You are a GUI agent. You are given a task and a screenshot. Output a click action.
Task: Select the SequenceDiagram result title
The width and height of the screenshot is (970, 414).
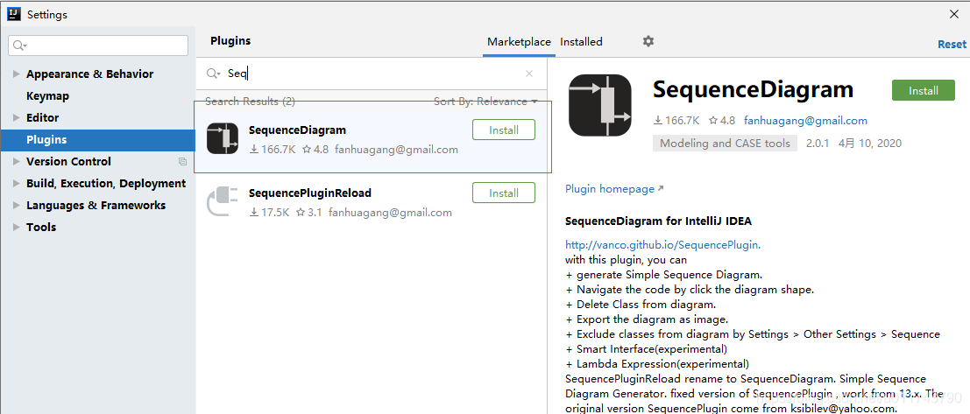[x=298, y=130]
